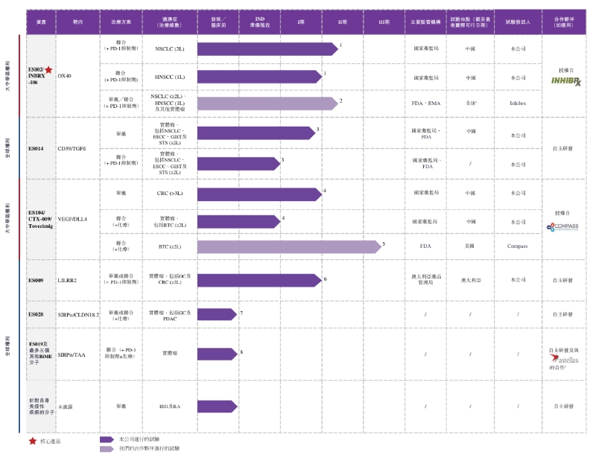
Task: Click the 澳大利亞 trial location cell
Action: point(471,280)
